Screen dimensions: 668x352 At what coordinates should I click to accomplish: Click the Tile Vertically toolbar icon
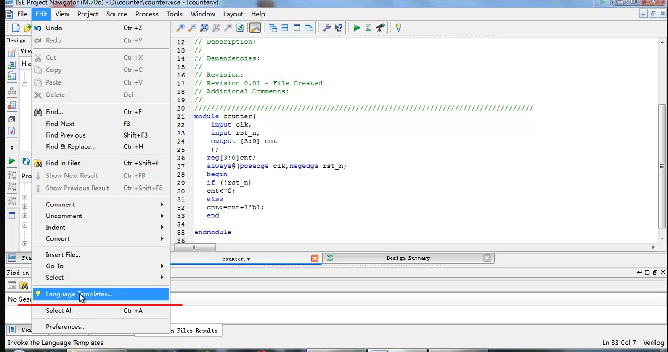pos(297,28)
